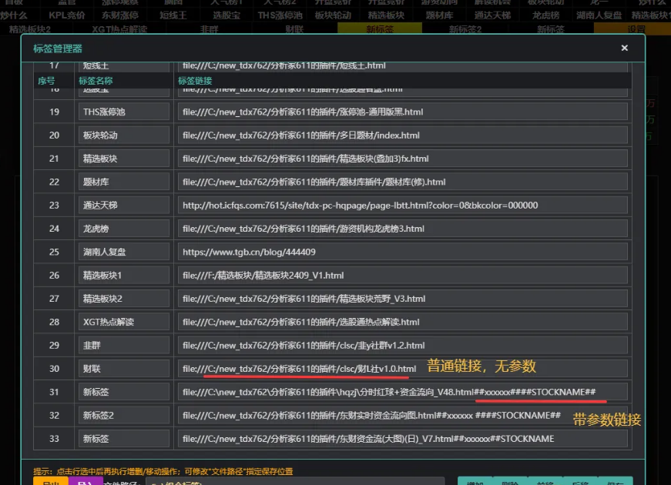The image size is (671, 485).
Task: Click the 湖南人复盘 link field
Action: point(403,252)
